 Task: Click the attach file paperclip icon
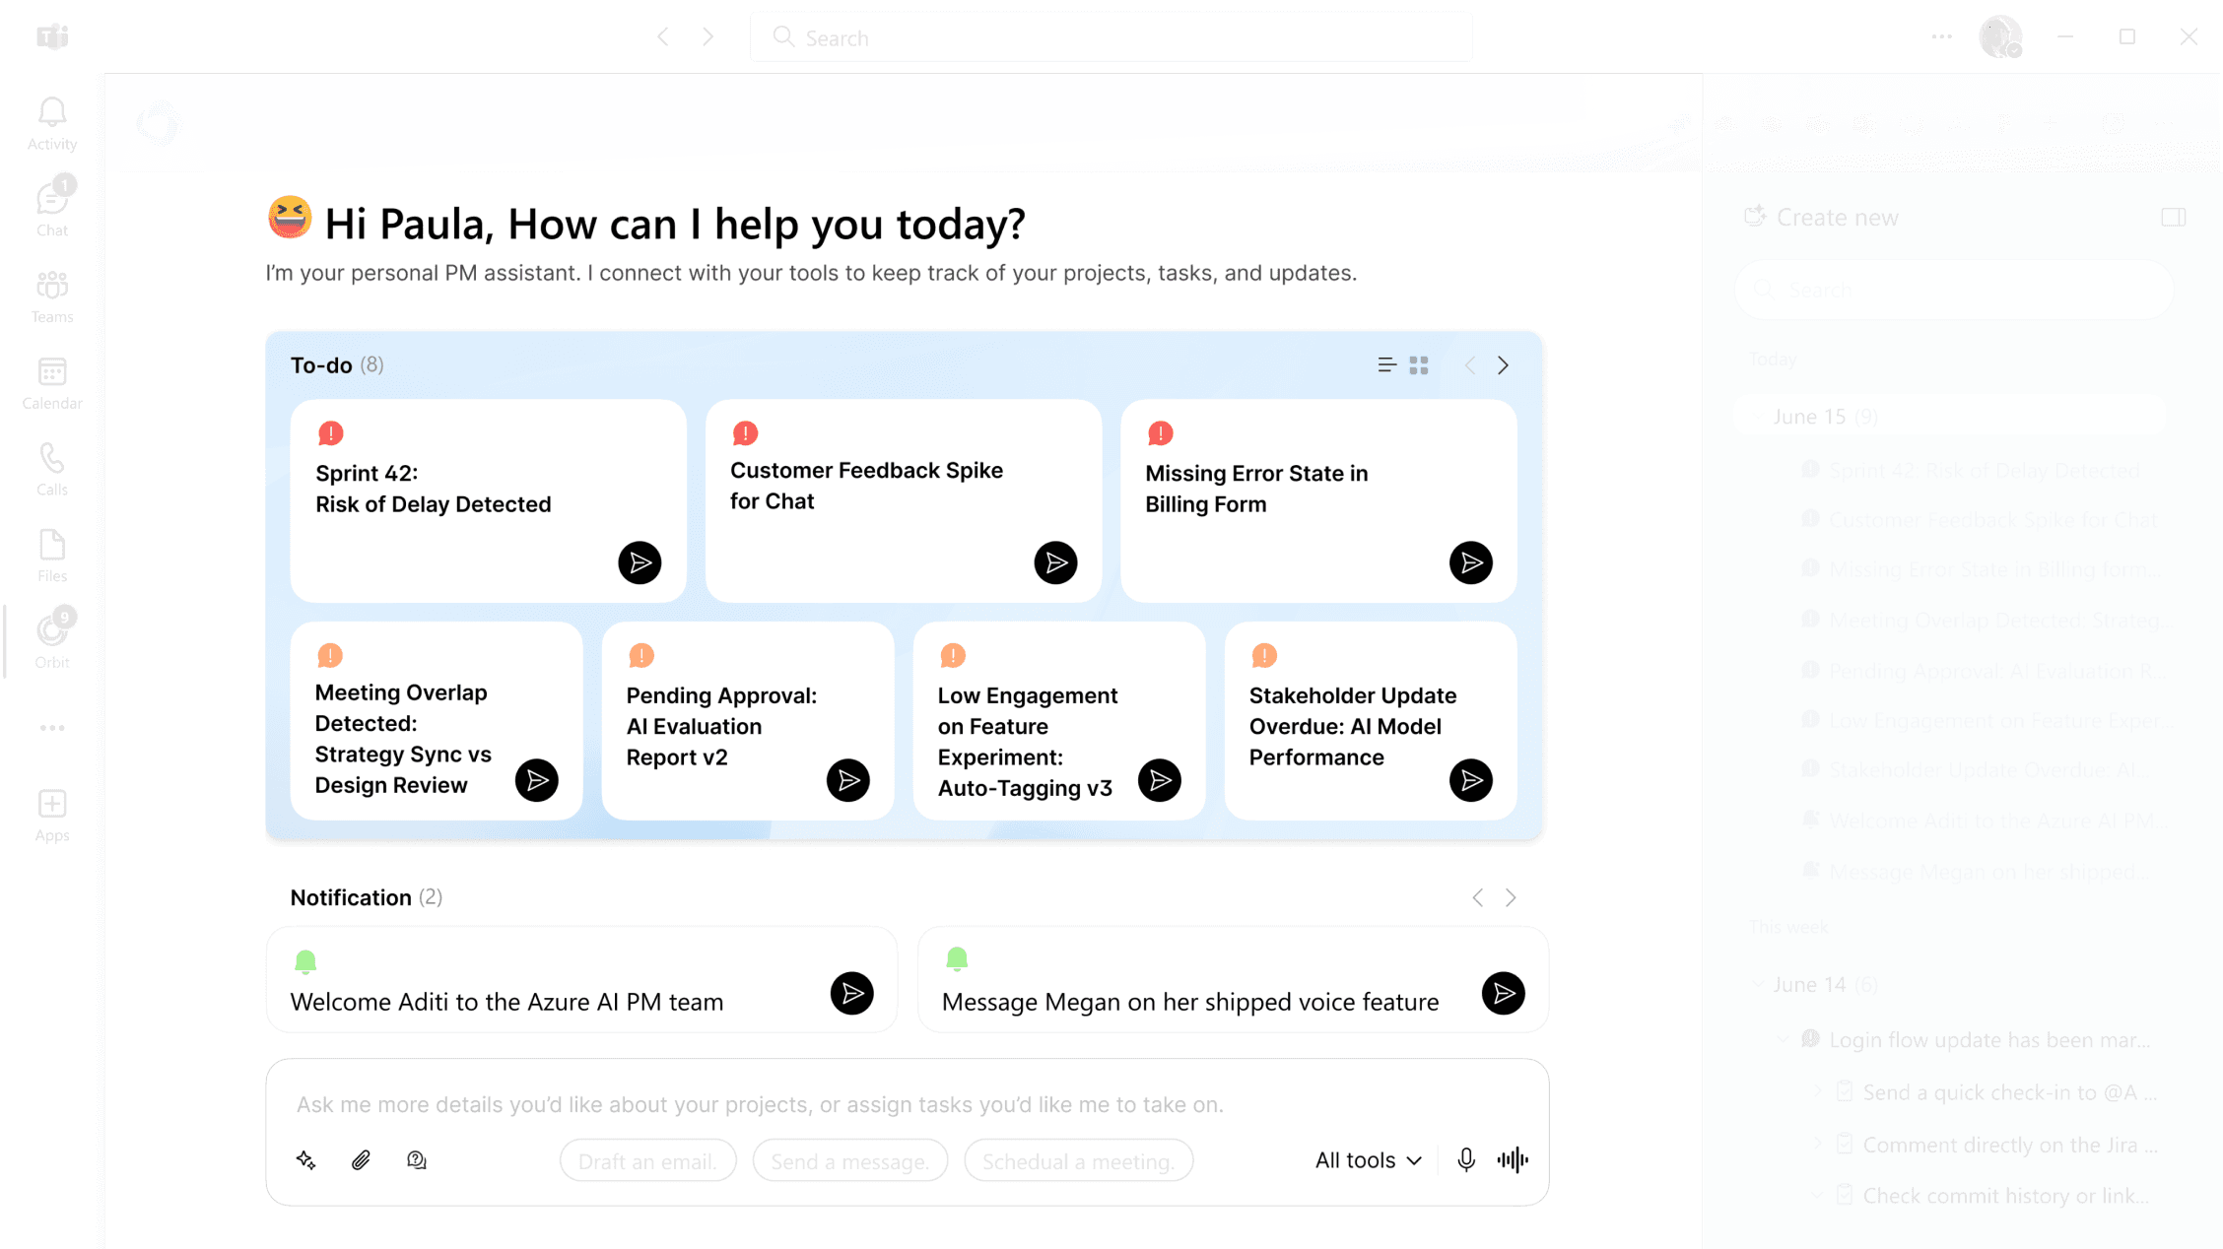click(361, 1159)
